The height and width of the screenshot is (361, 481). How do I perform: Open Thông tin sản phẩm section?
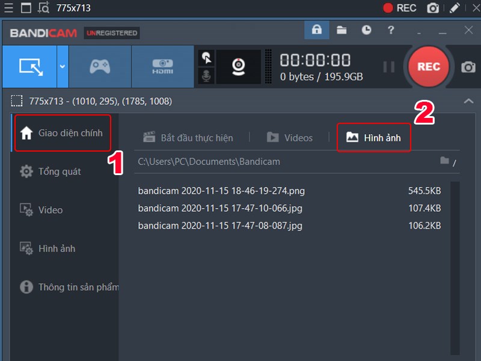[69, 287]
